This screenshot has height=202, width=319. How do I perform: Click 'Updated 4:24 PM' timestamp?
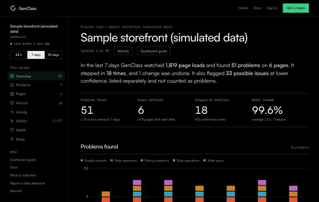[95, 51]
